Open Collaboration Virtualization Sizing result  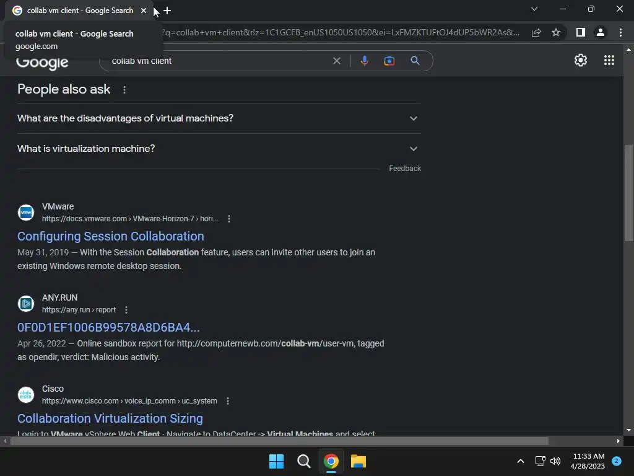pos(110,418)
